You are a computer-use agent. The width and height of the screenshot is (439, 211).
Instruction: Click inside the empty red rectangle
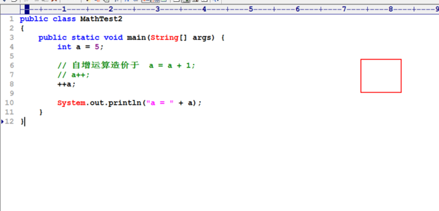[x=381, y=75]
